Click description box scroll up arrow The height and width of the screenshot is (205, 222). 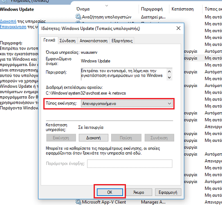click(x=169, y=71)
